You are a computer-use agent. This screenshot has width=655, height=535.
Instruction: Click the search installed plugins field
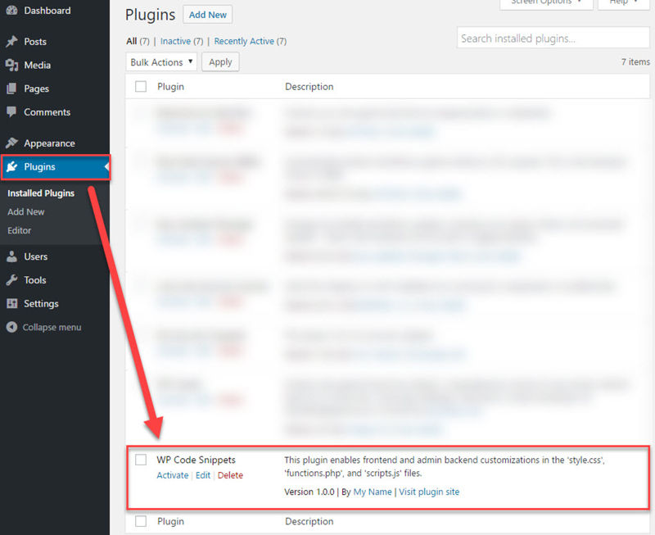552,38
